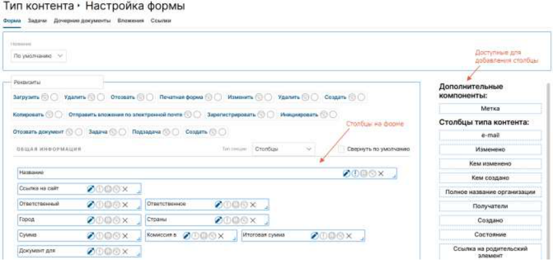Remove the Страны field with X icon
The height and width of the screenshot is (260, 553).
(253, 220)
